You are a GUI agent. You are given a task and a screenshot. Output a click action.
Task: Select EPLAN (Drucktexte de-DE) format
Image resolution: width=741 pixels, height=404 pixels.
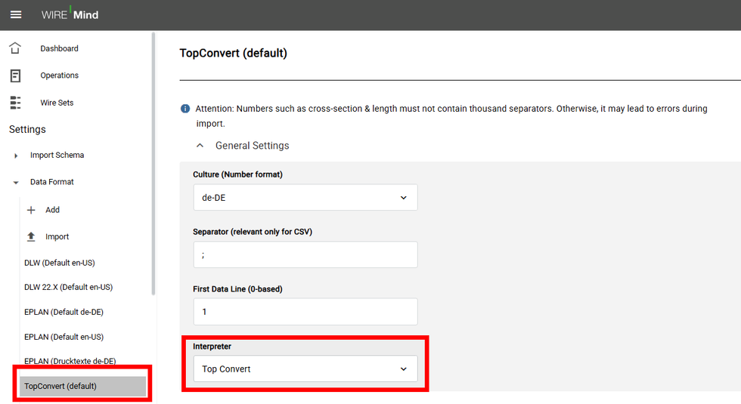70,361
